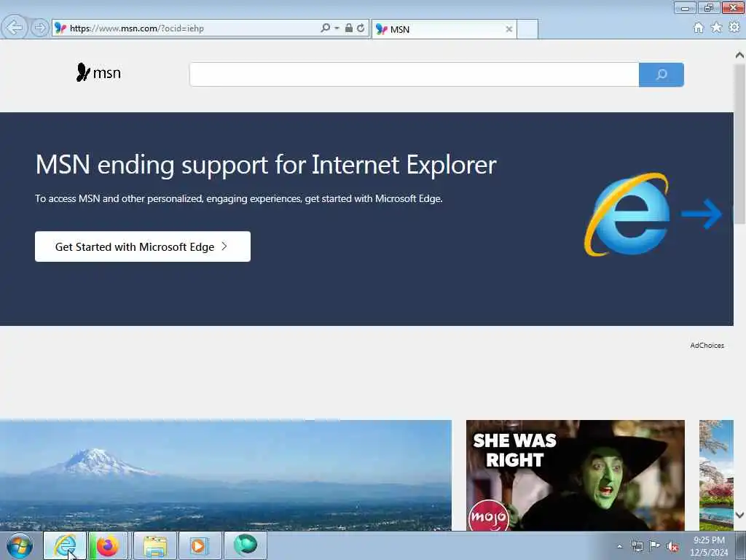Viewport: 746px width, 560px height.
Task: Click the muted volume speaker icon
Action: (x=672, y=547)
